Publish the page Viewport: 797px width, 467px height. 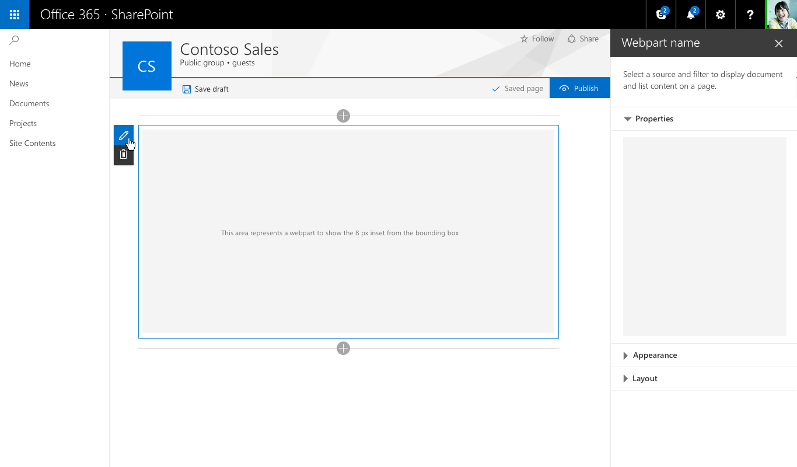579,88
